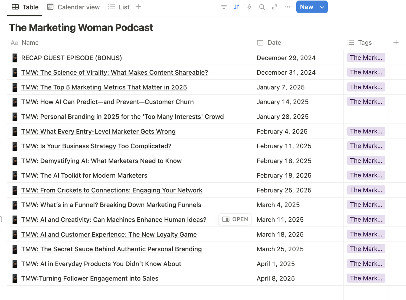Switch to the Table view tab
The height and width of the screenshot is (300, 406).
(25, 7)
